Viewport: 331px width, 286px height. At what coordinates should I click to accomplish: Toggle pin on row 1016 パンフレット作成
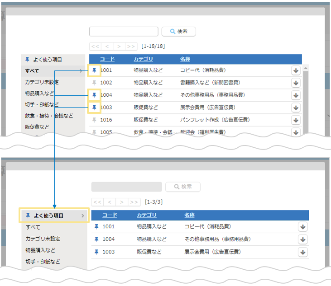(x=94, y=120)
